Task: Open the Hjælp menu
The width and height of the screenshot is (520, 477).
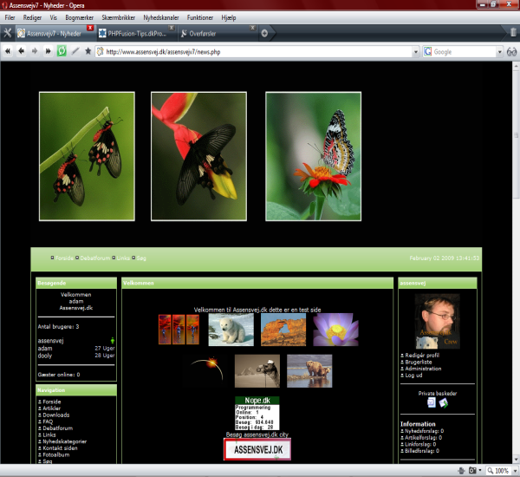Action: pyautogui.click(x=229, y=17)
